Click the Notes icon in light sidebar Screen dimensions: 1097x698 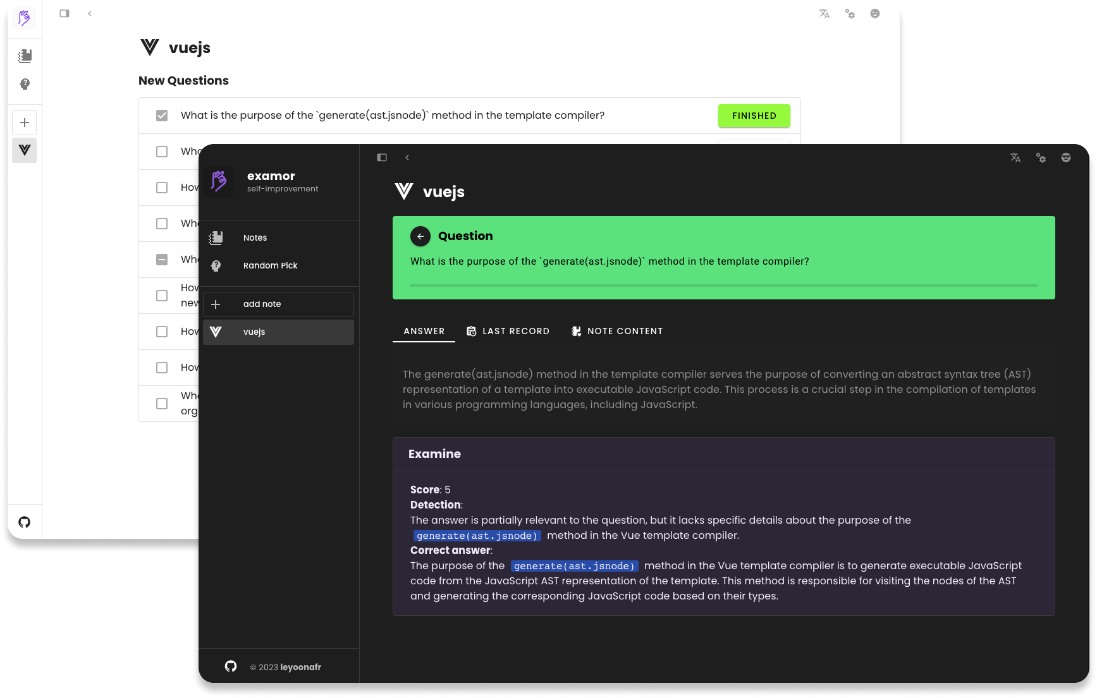coord(25,56)
